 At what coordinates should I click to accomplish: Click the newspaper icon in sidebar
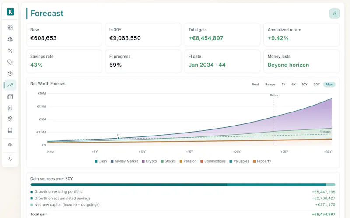click(10, 96)
